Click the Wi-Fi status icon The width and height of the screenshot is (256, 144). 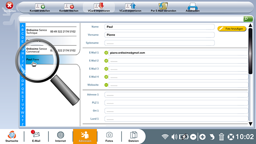[x=165, y=137]
